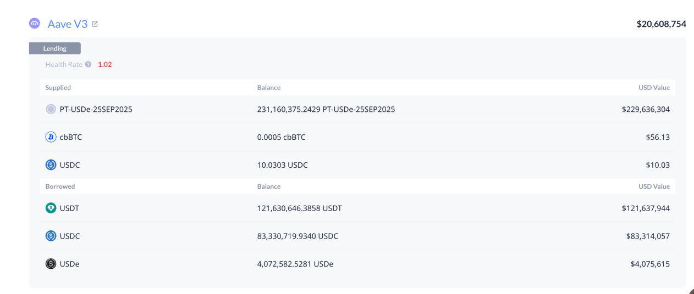Click the USDT asset name

pyautogui.click(x=70, y=208)
